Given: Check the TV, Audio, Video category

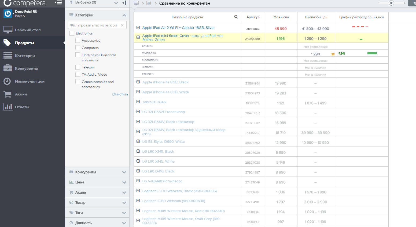Looking at the screenshot, I should (78, 74).
